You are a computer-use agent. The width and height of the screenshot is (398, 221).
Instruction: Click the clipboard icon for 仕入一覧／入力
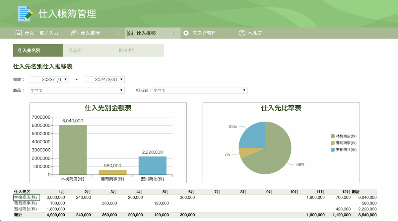19,33
